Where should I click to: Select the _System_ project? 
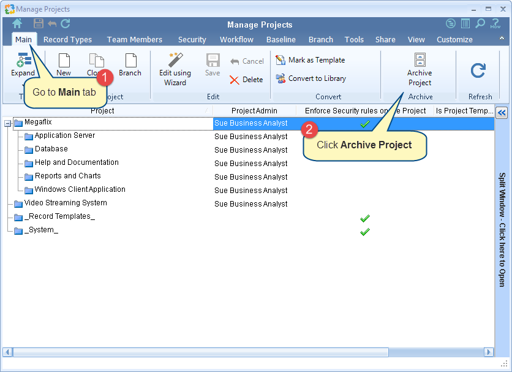click(41, 230)
